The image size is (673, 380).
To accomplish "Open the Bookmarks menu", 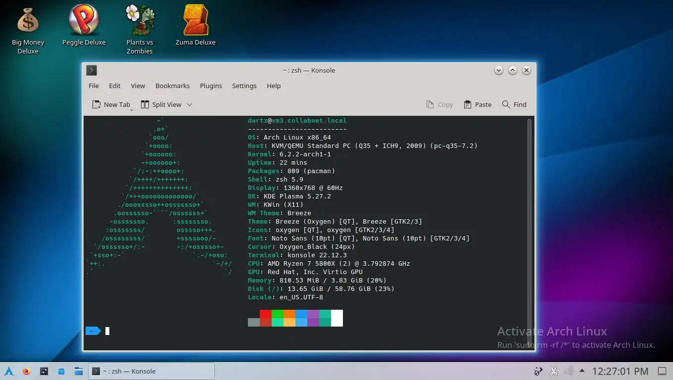I will coord(173,86).
